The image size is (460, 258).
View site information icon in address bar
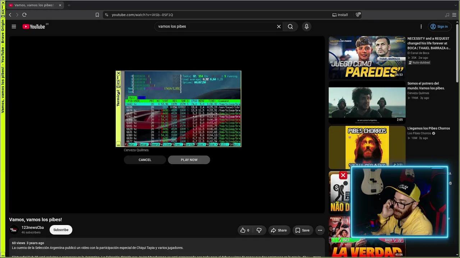(x=106, y=15)
